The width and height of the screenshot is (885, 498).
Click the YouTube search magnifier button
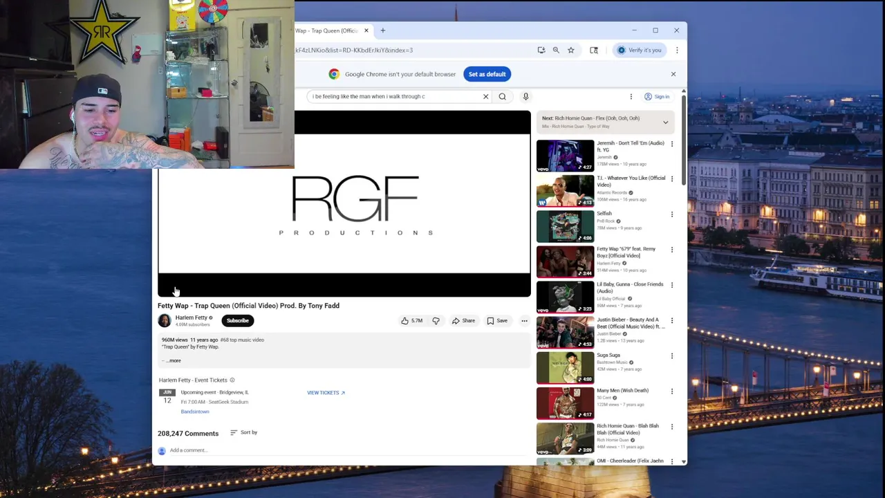click(x=503, y=97)
